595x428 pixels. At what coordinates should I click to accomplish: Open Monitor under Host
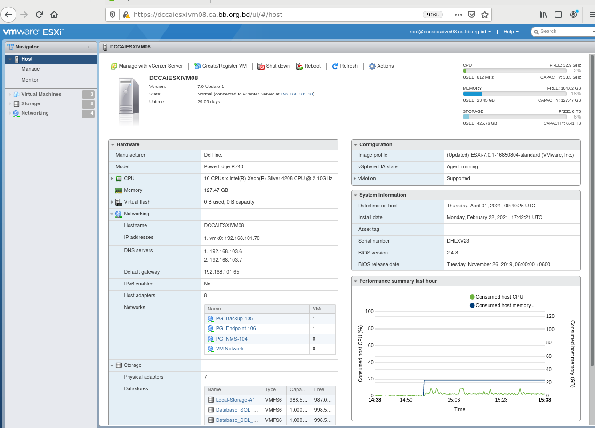[x=30, y=80]
